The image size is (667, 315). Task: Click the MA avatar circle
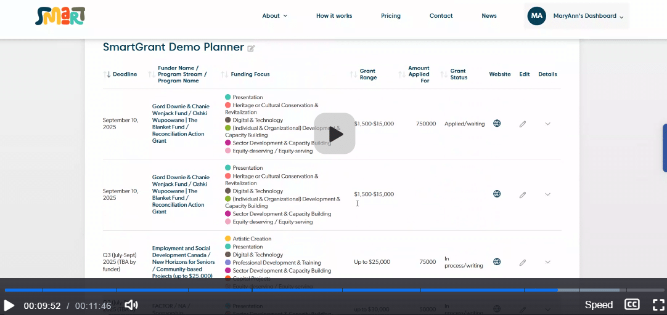[x=536, y=16]
